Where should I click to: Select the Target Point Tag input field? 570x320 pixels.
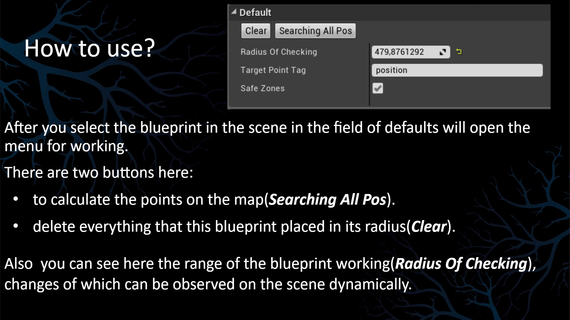457,70
